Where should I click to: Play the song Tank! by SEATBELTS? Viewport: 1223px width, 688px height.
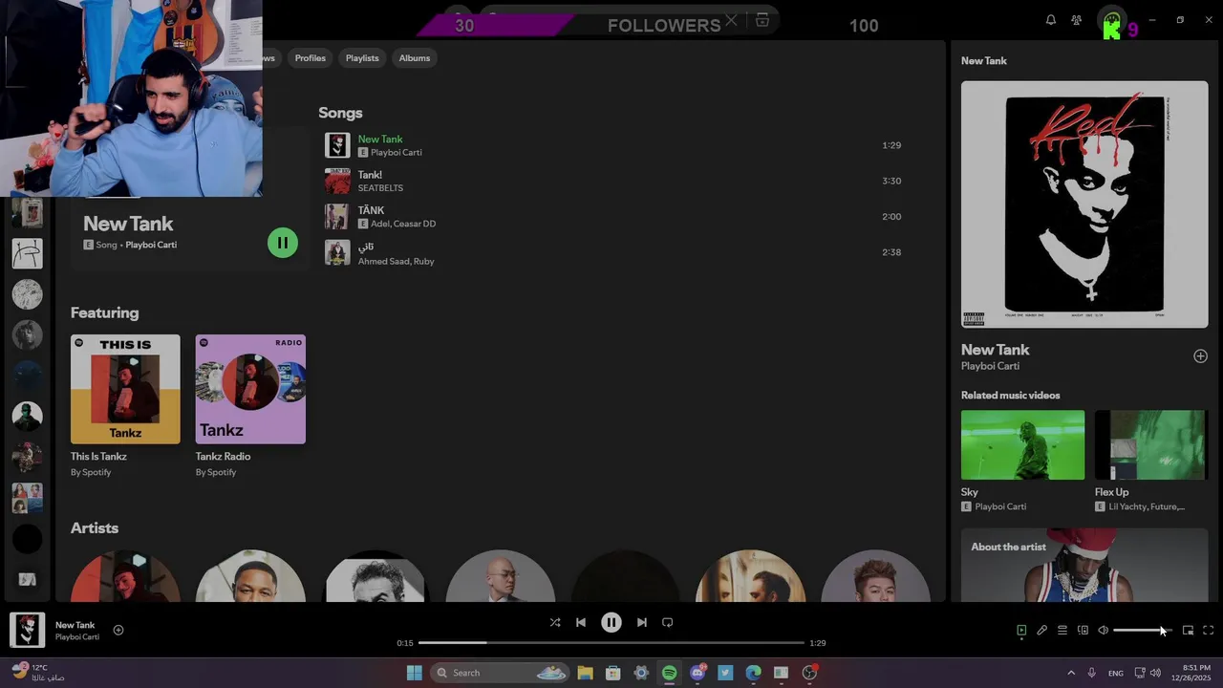coord(611,181)
